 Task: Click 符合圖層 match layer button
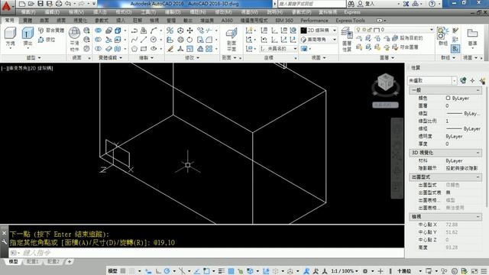tap(405, 47)
